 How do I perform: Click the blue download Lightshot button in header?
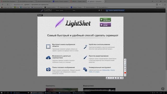click(115, 10)
